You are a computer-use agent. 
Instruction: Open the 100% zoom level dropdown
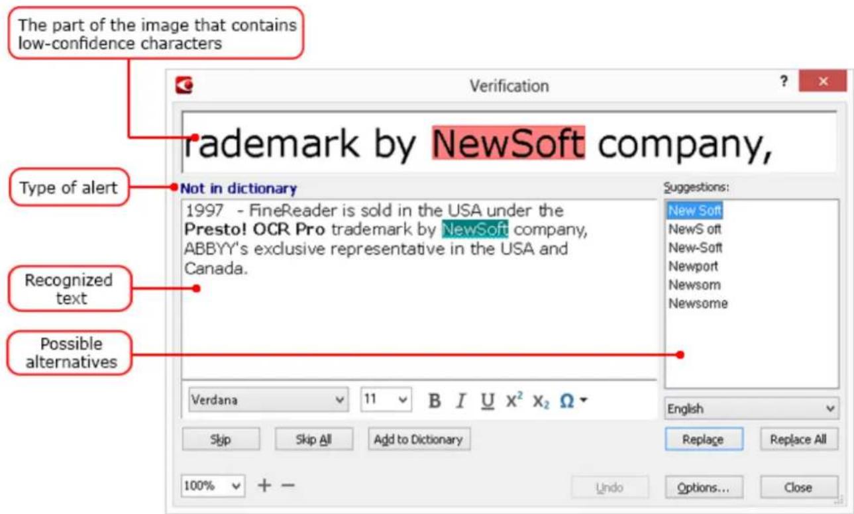(x=213, y=486)
